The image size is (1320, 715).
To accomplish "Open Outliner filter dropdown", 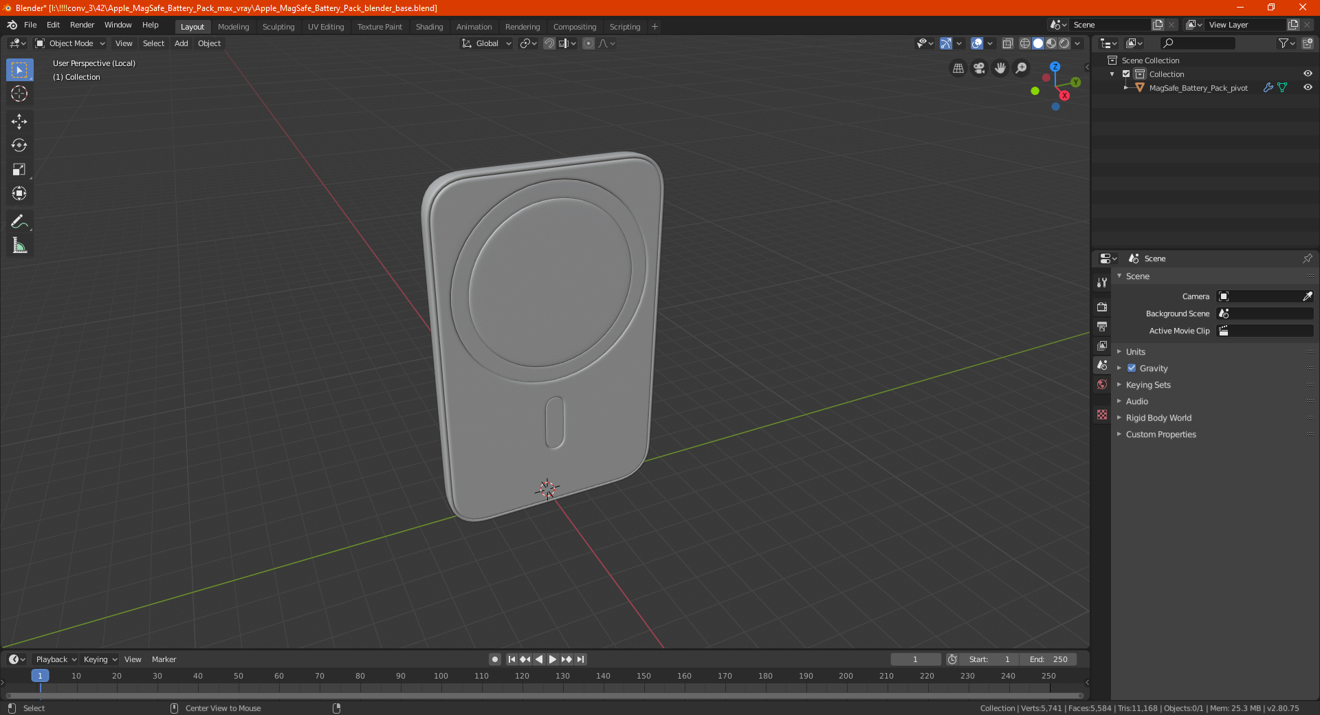I will click(1286, 43).
